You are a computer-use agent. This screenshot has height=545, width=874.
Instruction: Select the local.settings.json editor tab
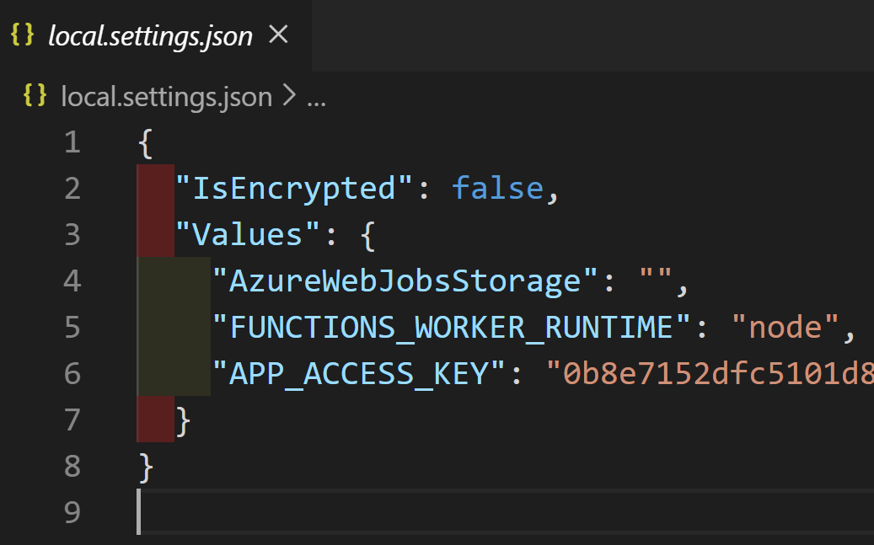150,36
